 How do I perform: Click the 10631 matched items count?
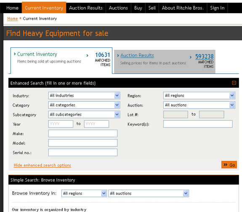tap(102, 55)
